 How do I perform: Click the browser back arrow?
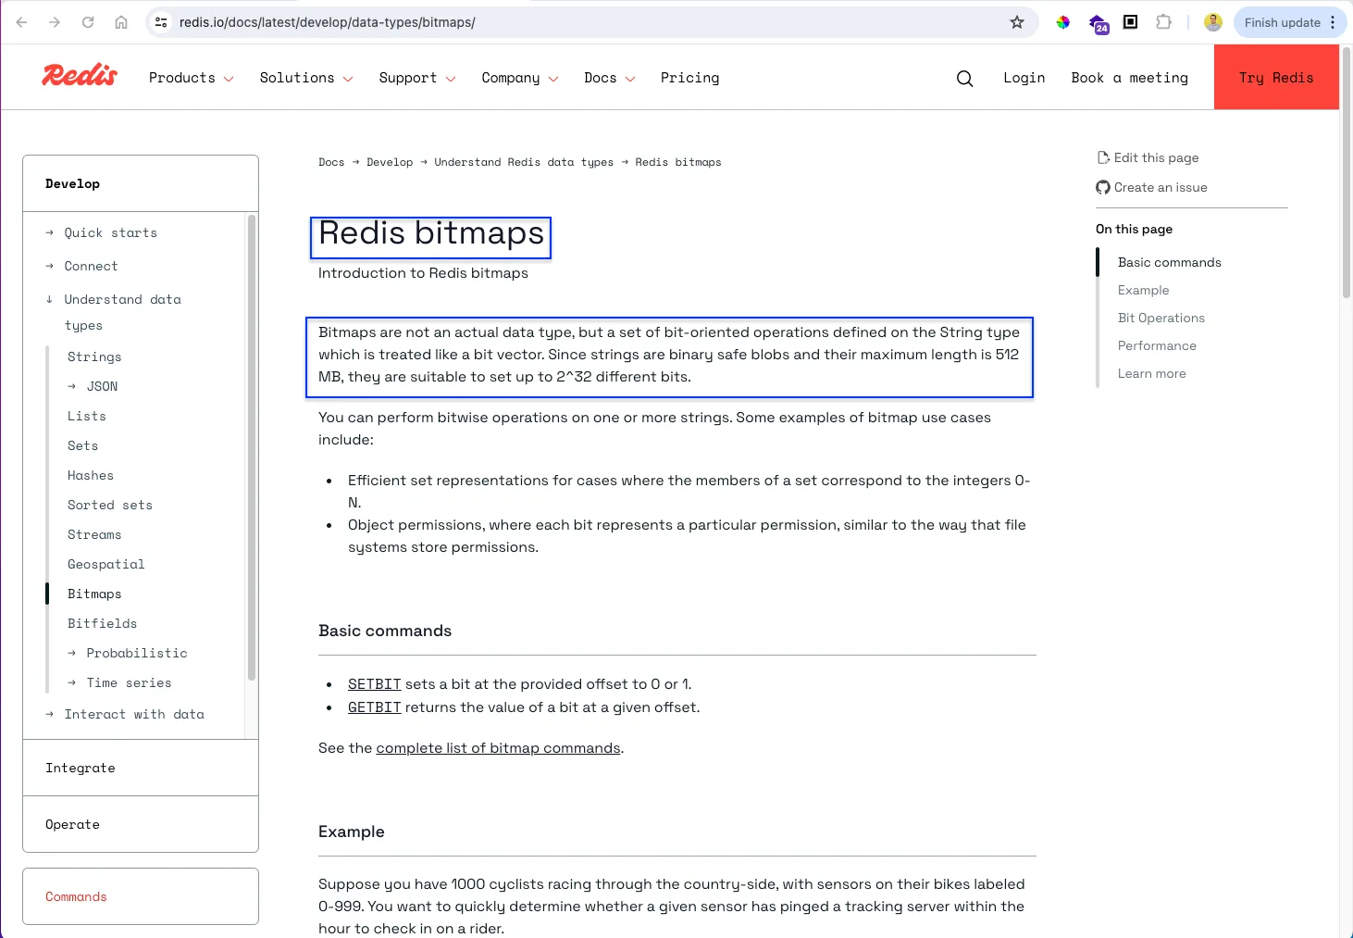[21, 22]
